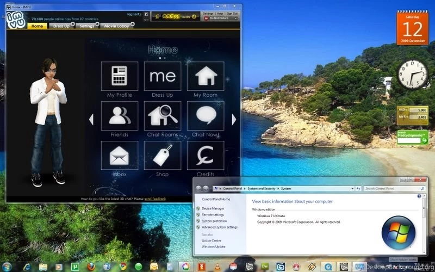Open Advanced system settings link
Image resolution: width=435 pixels, height=272 pixels.
(220, 227)
